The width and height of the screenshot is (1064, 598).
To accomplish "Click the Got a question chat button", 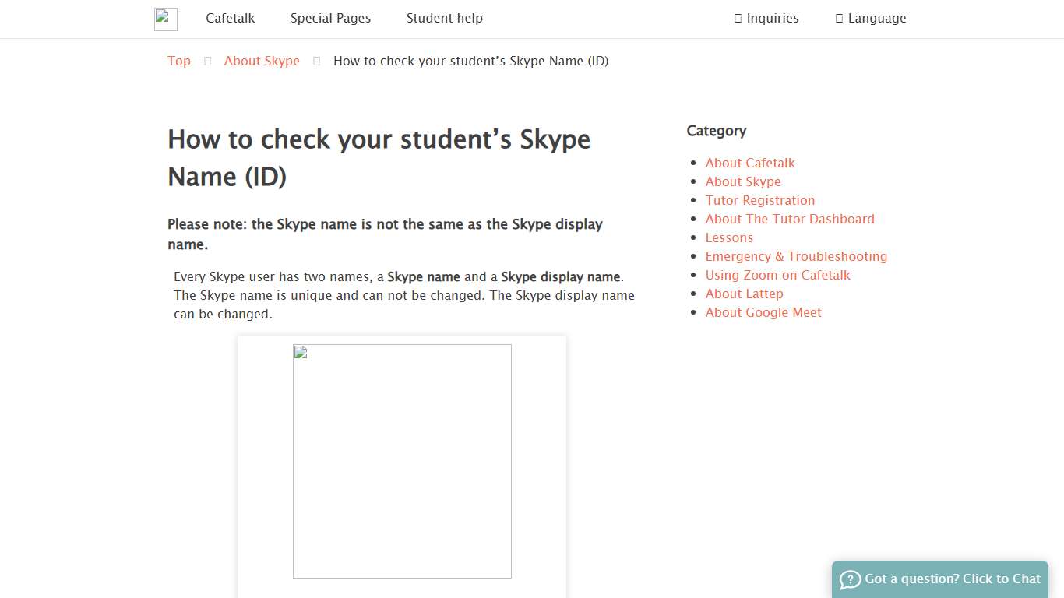I will coord(939,579).
